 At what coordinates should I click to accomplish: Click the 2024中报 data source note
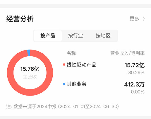tap(63, 106)
